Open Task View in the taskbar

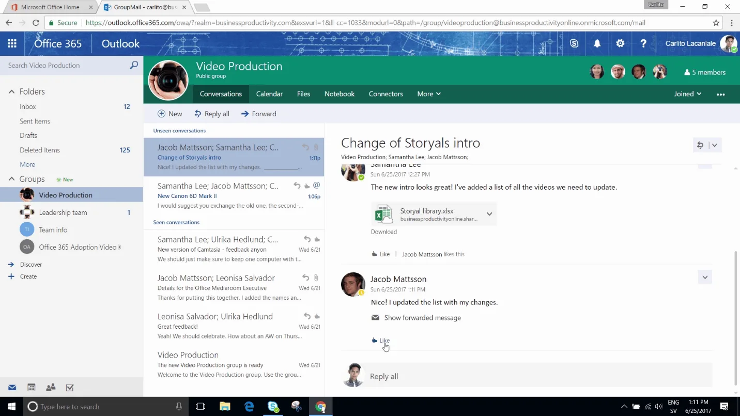point(201,407)
